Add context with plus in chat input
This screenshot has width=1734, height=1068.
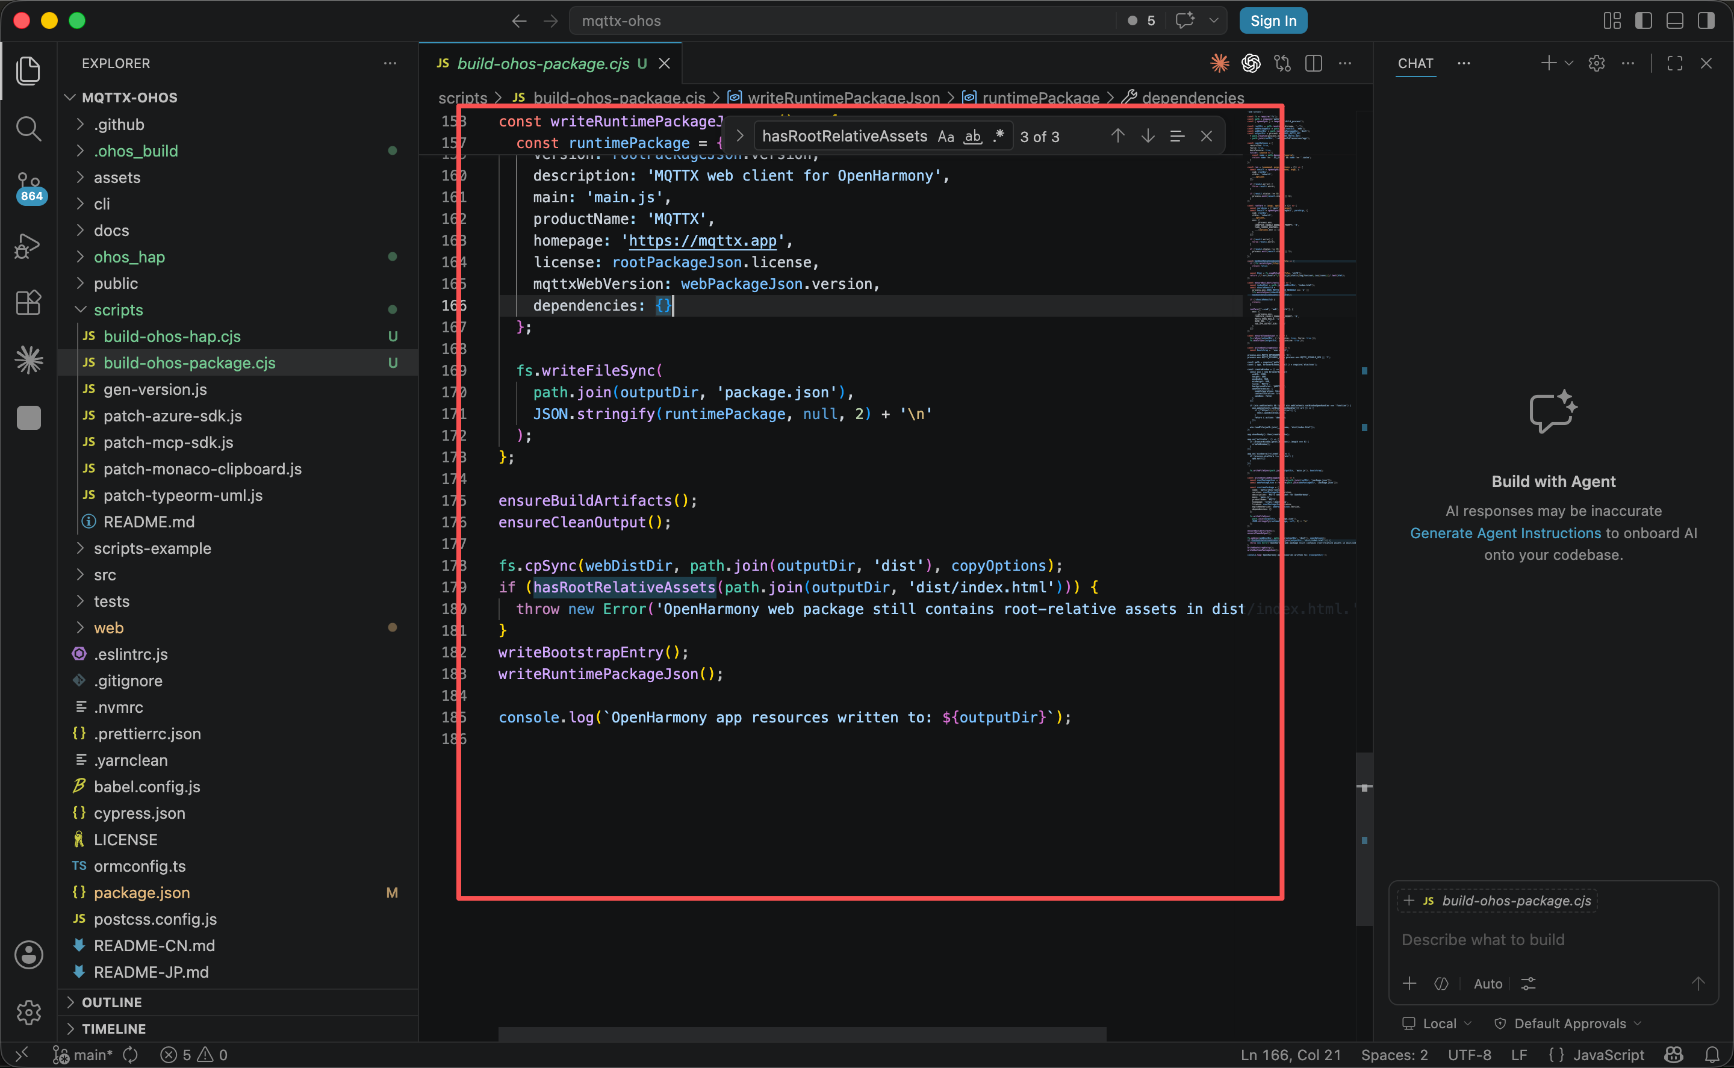1410,983
